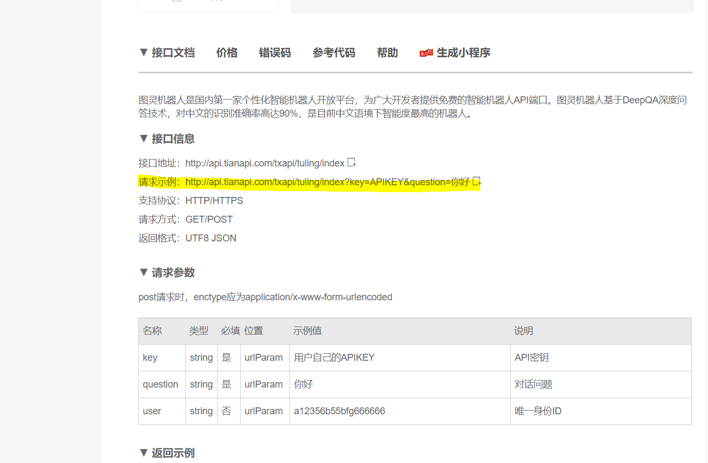Viewport: 708px width, 463px height.
Task: Click the 接口地址 URL text
Action: point(265,163)
